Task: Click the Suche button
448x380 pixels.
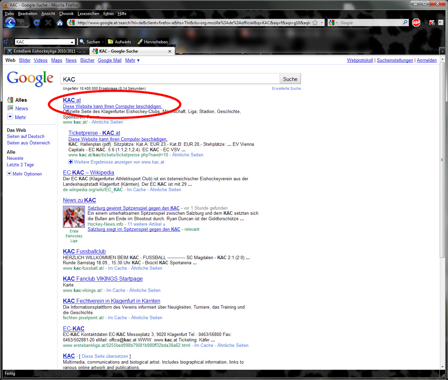Action: [290, 79]
